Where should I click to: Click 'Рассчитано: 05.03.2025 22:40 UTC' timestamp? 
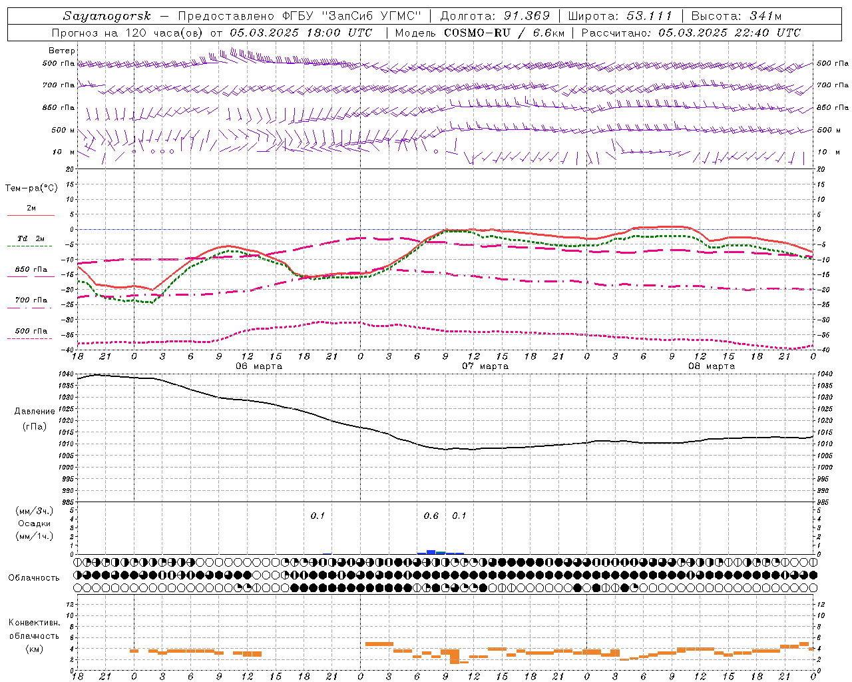click(x=691, y=33)
